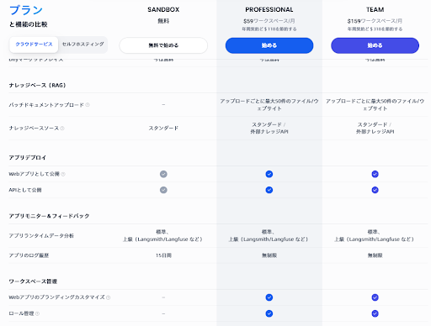Click the プラン page heading
431x326 pixels.
click(x=26, y=10)
